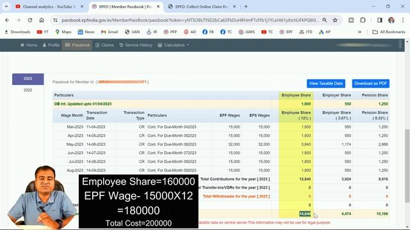Screen dimensions: 410x230
Task: Bookmark this page with star icon
Action: [x=335, y=20]
